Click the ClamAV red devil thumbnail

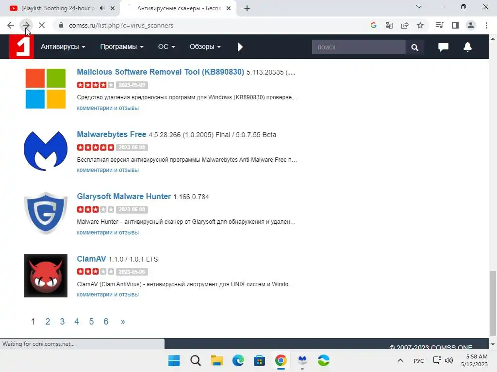pyautogui.click(x=45, y=276)
